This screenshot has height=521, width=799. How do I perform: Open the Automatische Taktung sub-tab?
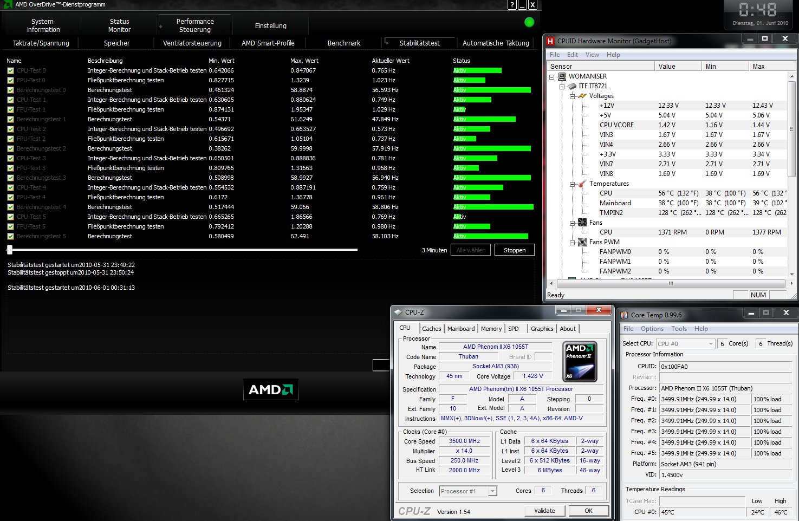[x=496, y=43]
